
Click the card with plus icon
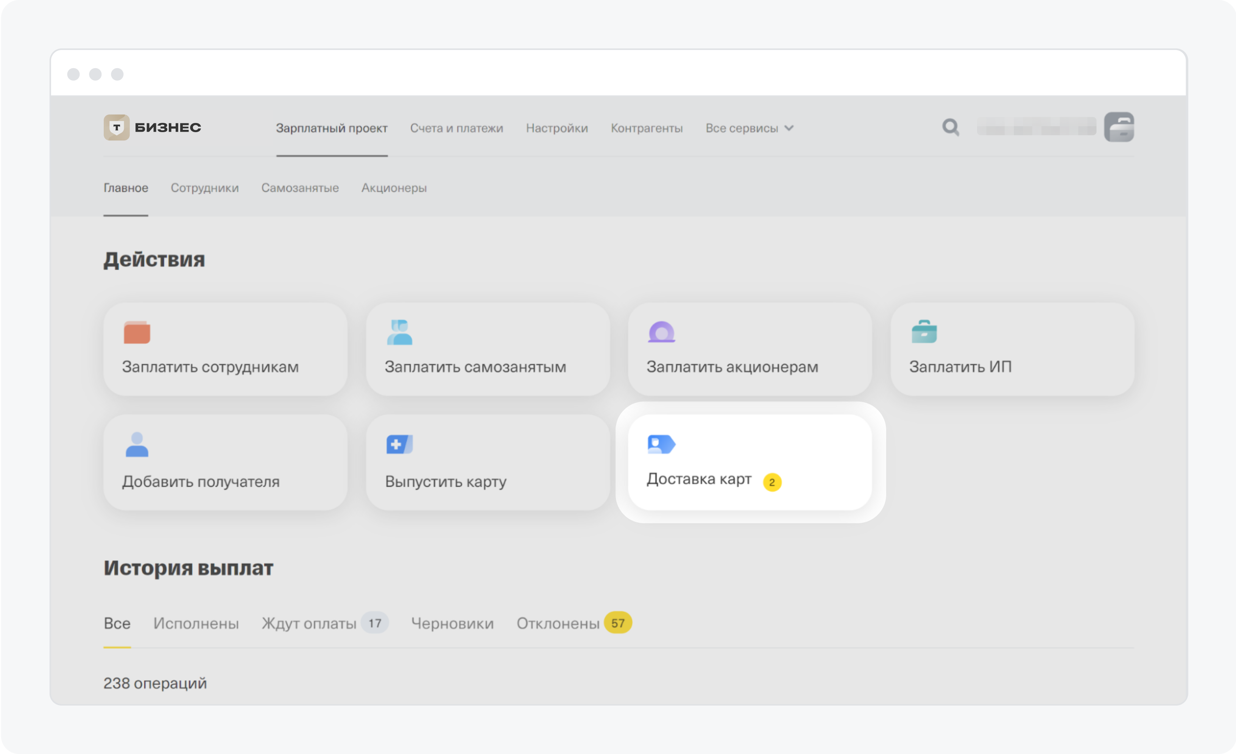pyautogui.click(x=399, y=444)
